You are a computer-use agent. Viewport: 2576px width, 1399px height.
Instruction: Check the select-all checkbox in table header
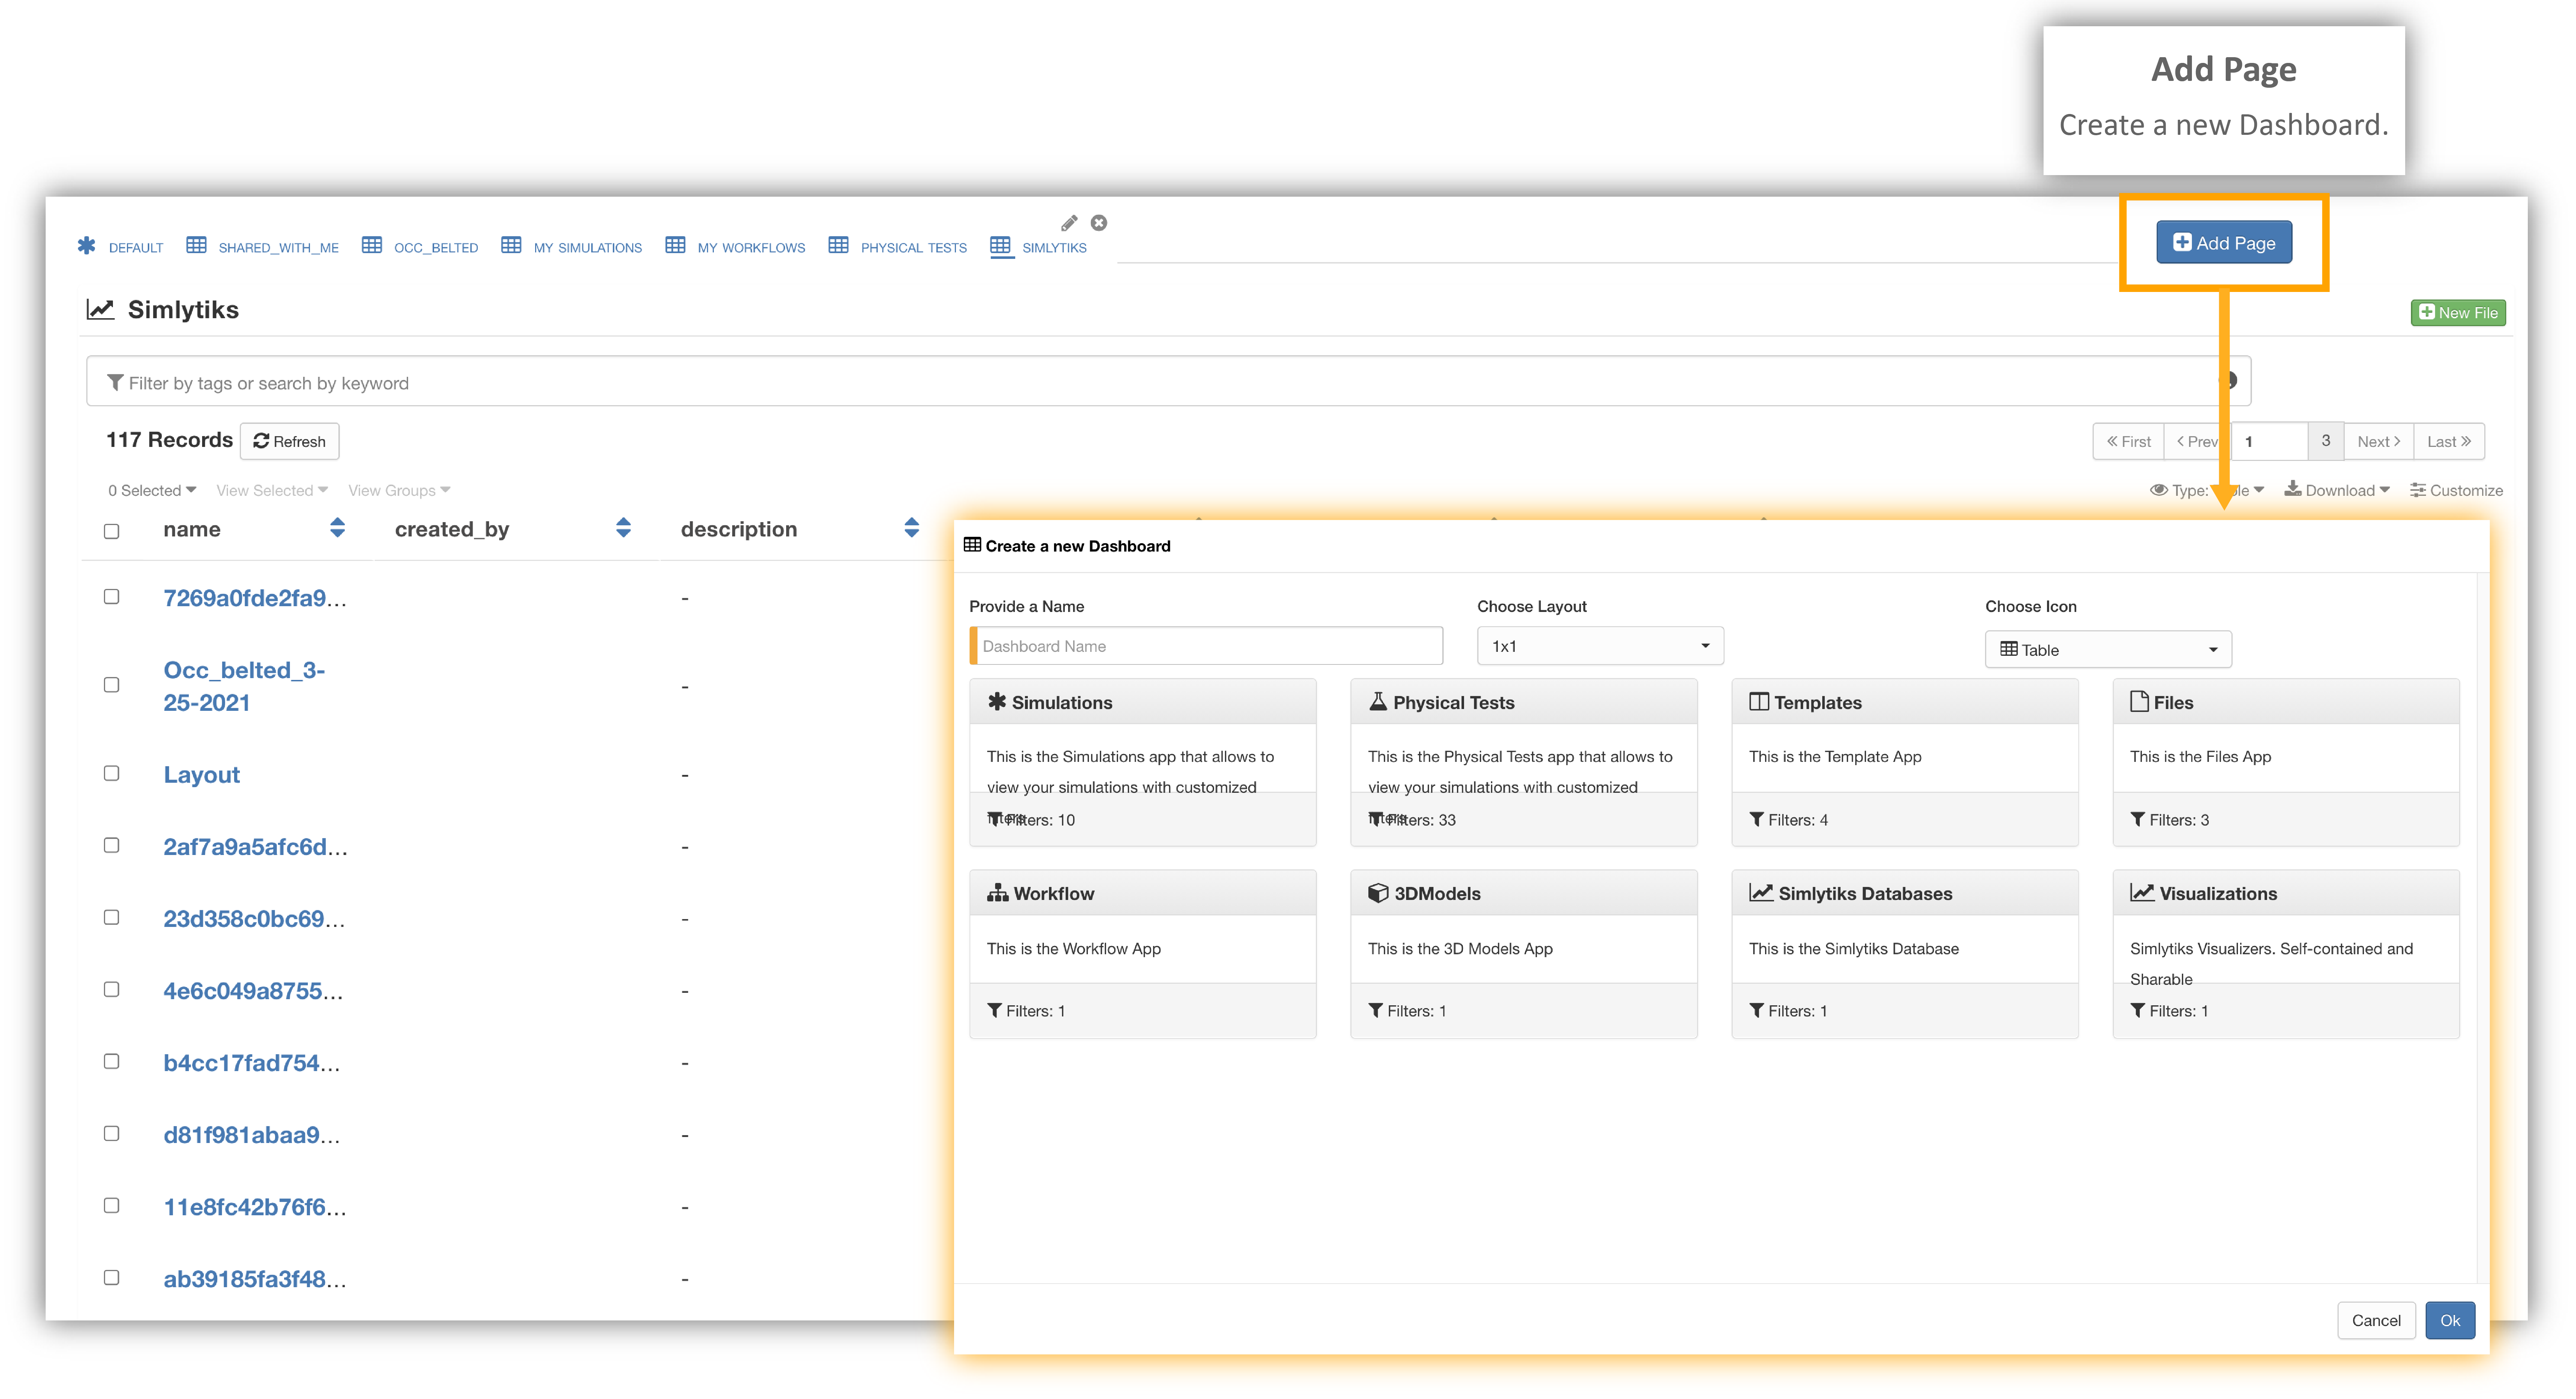click(x=112, y=531)
